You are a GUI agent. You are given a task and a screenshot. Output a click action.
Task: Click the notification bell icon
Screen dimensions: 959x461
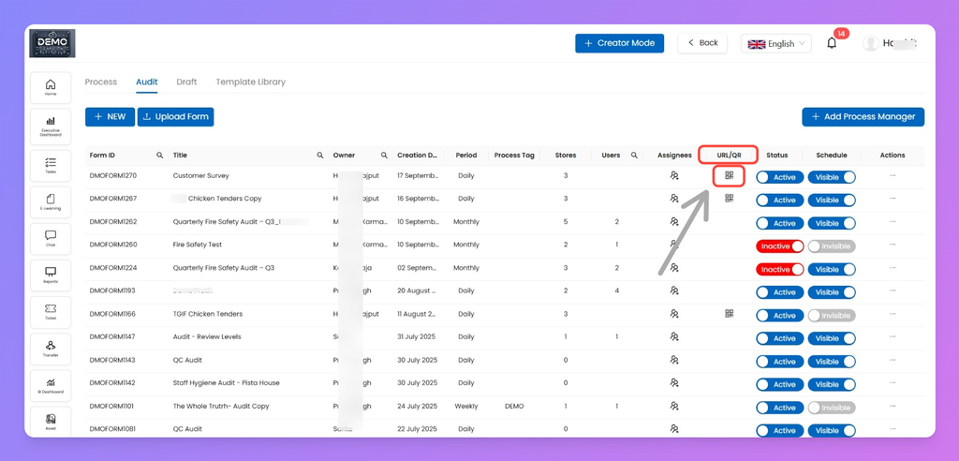[x=832, y=43]
